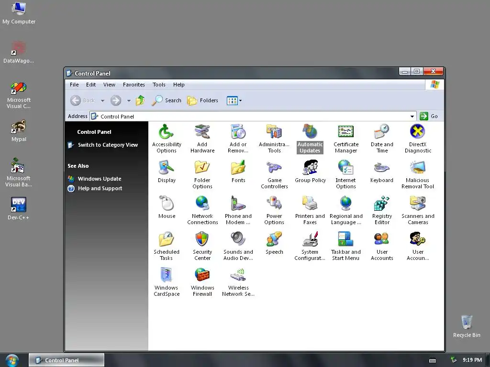Open User Accounts icon with keys
The width and height of the screenshot is (490, 367).
[418, 246]
